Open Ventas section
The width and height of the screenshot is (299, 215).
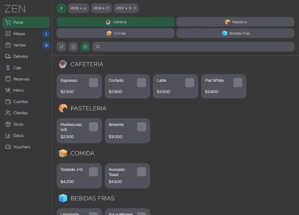pos(26,45)
